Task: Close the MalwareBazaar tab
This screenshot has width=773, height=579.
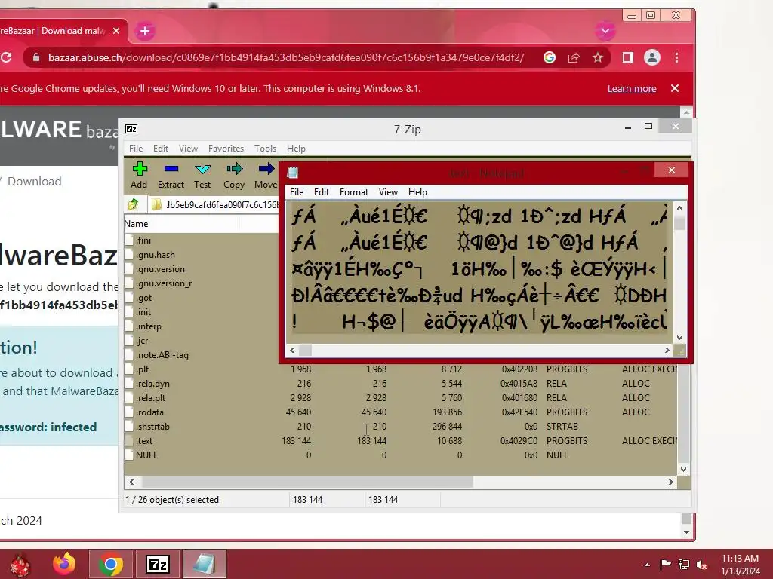Action: click(116, 31)
